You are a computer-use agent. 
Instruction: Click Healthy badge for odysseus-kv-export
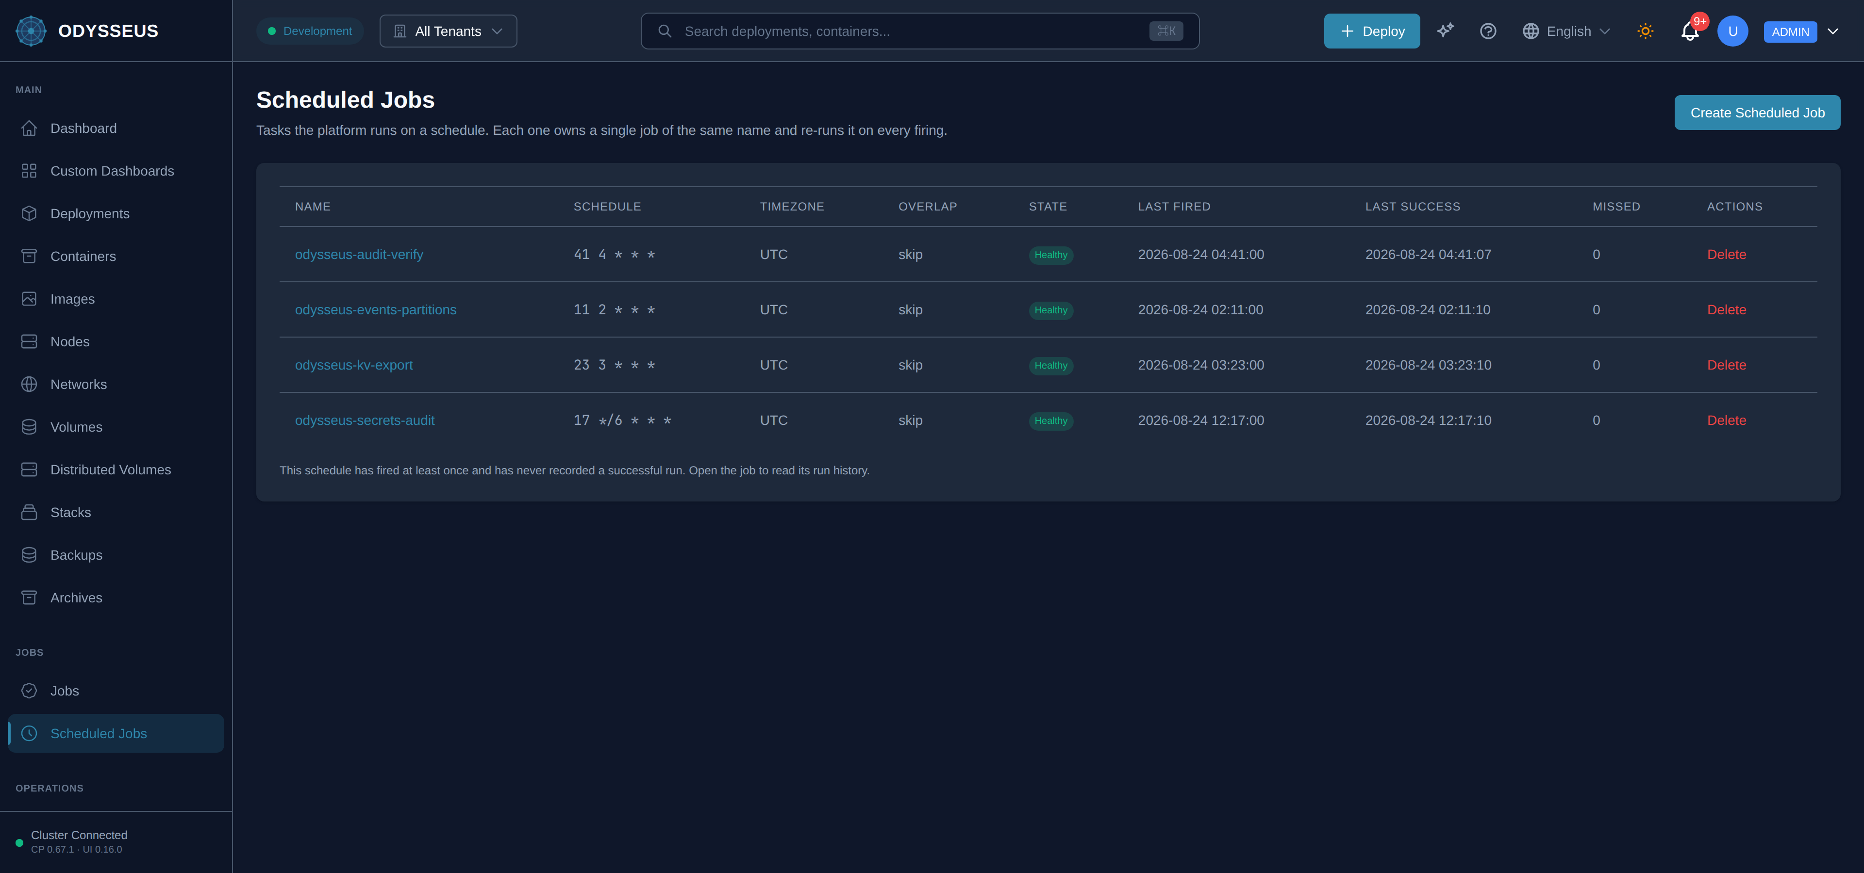tap(1050, 365)
